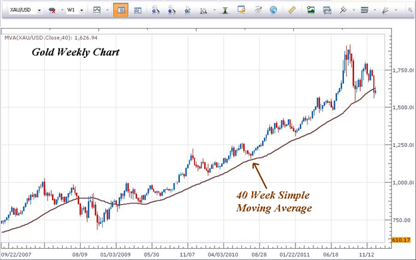Click the green vertical scale fit icon
Image resolution: width=416 pixels, height=260 pixels.
[x=225, y=11]
